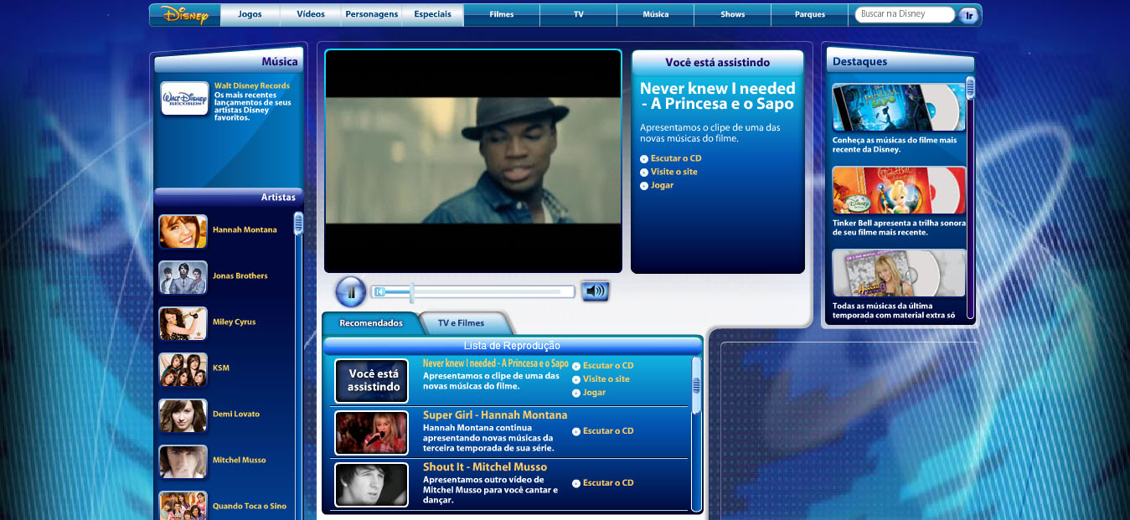Click Escutar o CD in Você está assistindo panel
Viewport: 1130px width, 520px height.
coord(676,159)
